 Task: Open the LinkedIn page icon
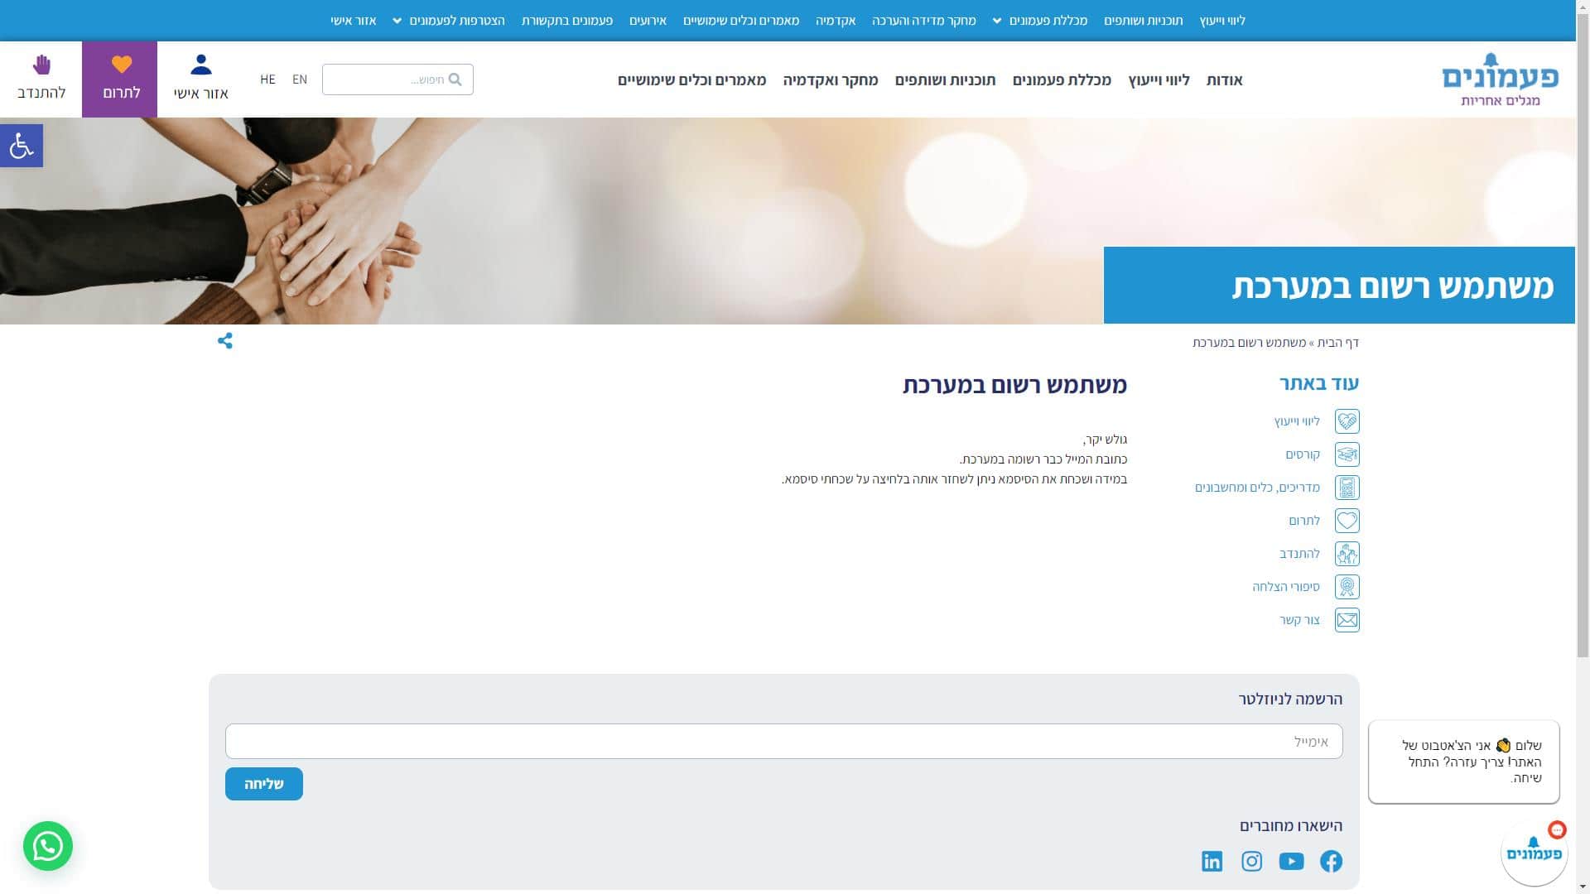[1212, 862]
